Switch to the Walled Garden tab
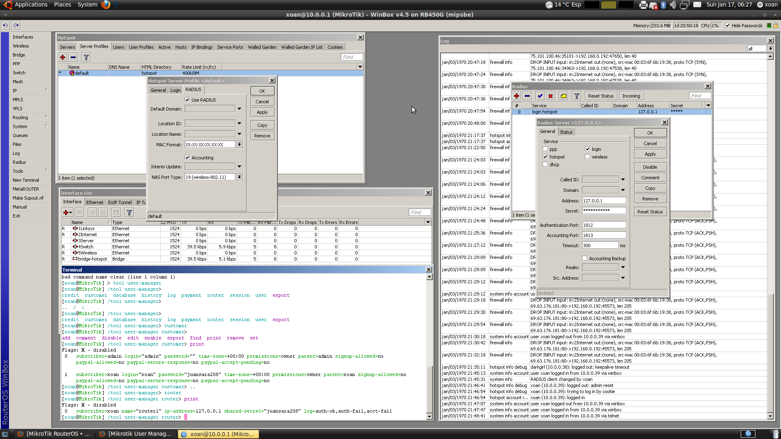 [262, 47]
